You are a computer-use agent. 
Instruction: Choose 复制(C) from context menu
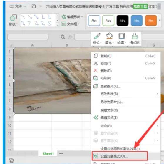point(126,56)
